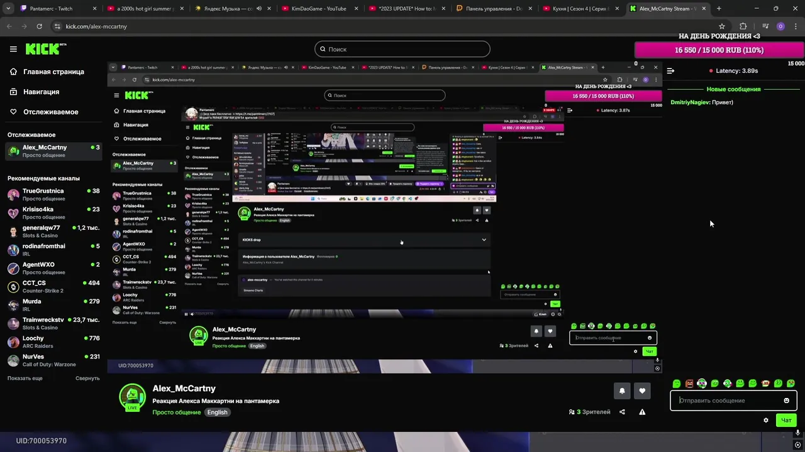
Task: Open Отслеживаемое in the sidebar menu
Action: 53,112
